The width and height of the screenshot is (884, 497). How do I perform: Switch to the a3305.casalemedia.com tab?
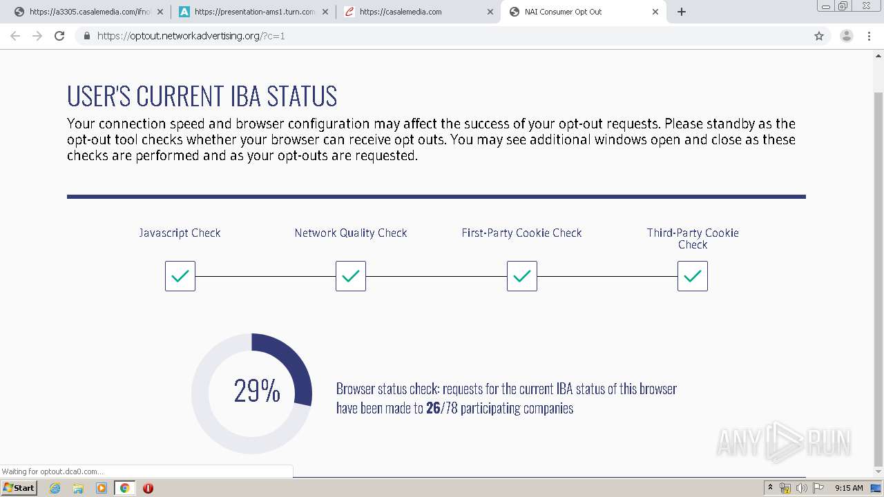tap(88, 12)
